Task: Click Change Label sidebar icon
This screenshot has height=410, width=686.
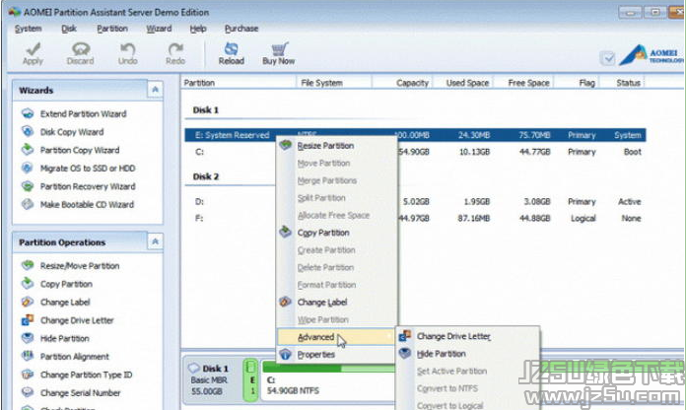Action: click(x=28, y=302)
